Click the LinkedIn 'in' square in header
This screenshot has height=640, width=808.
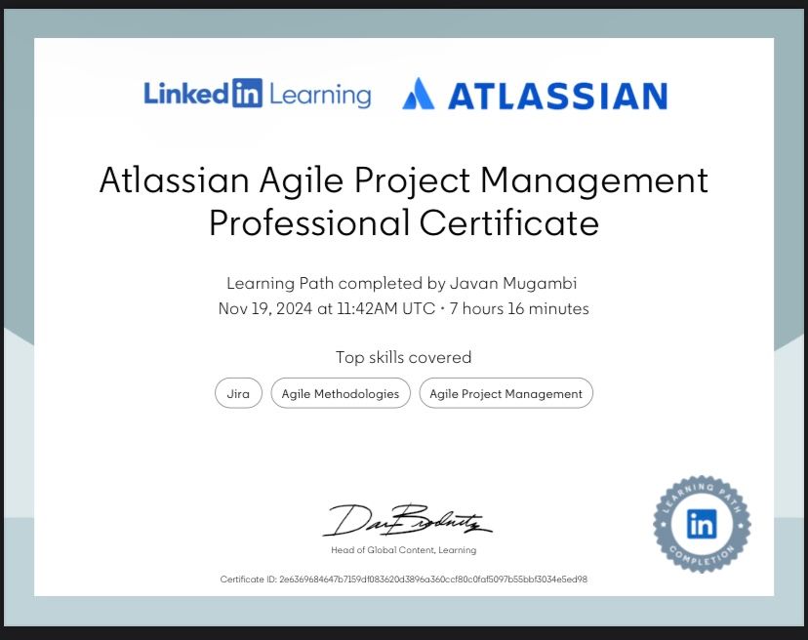247,93
